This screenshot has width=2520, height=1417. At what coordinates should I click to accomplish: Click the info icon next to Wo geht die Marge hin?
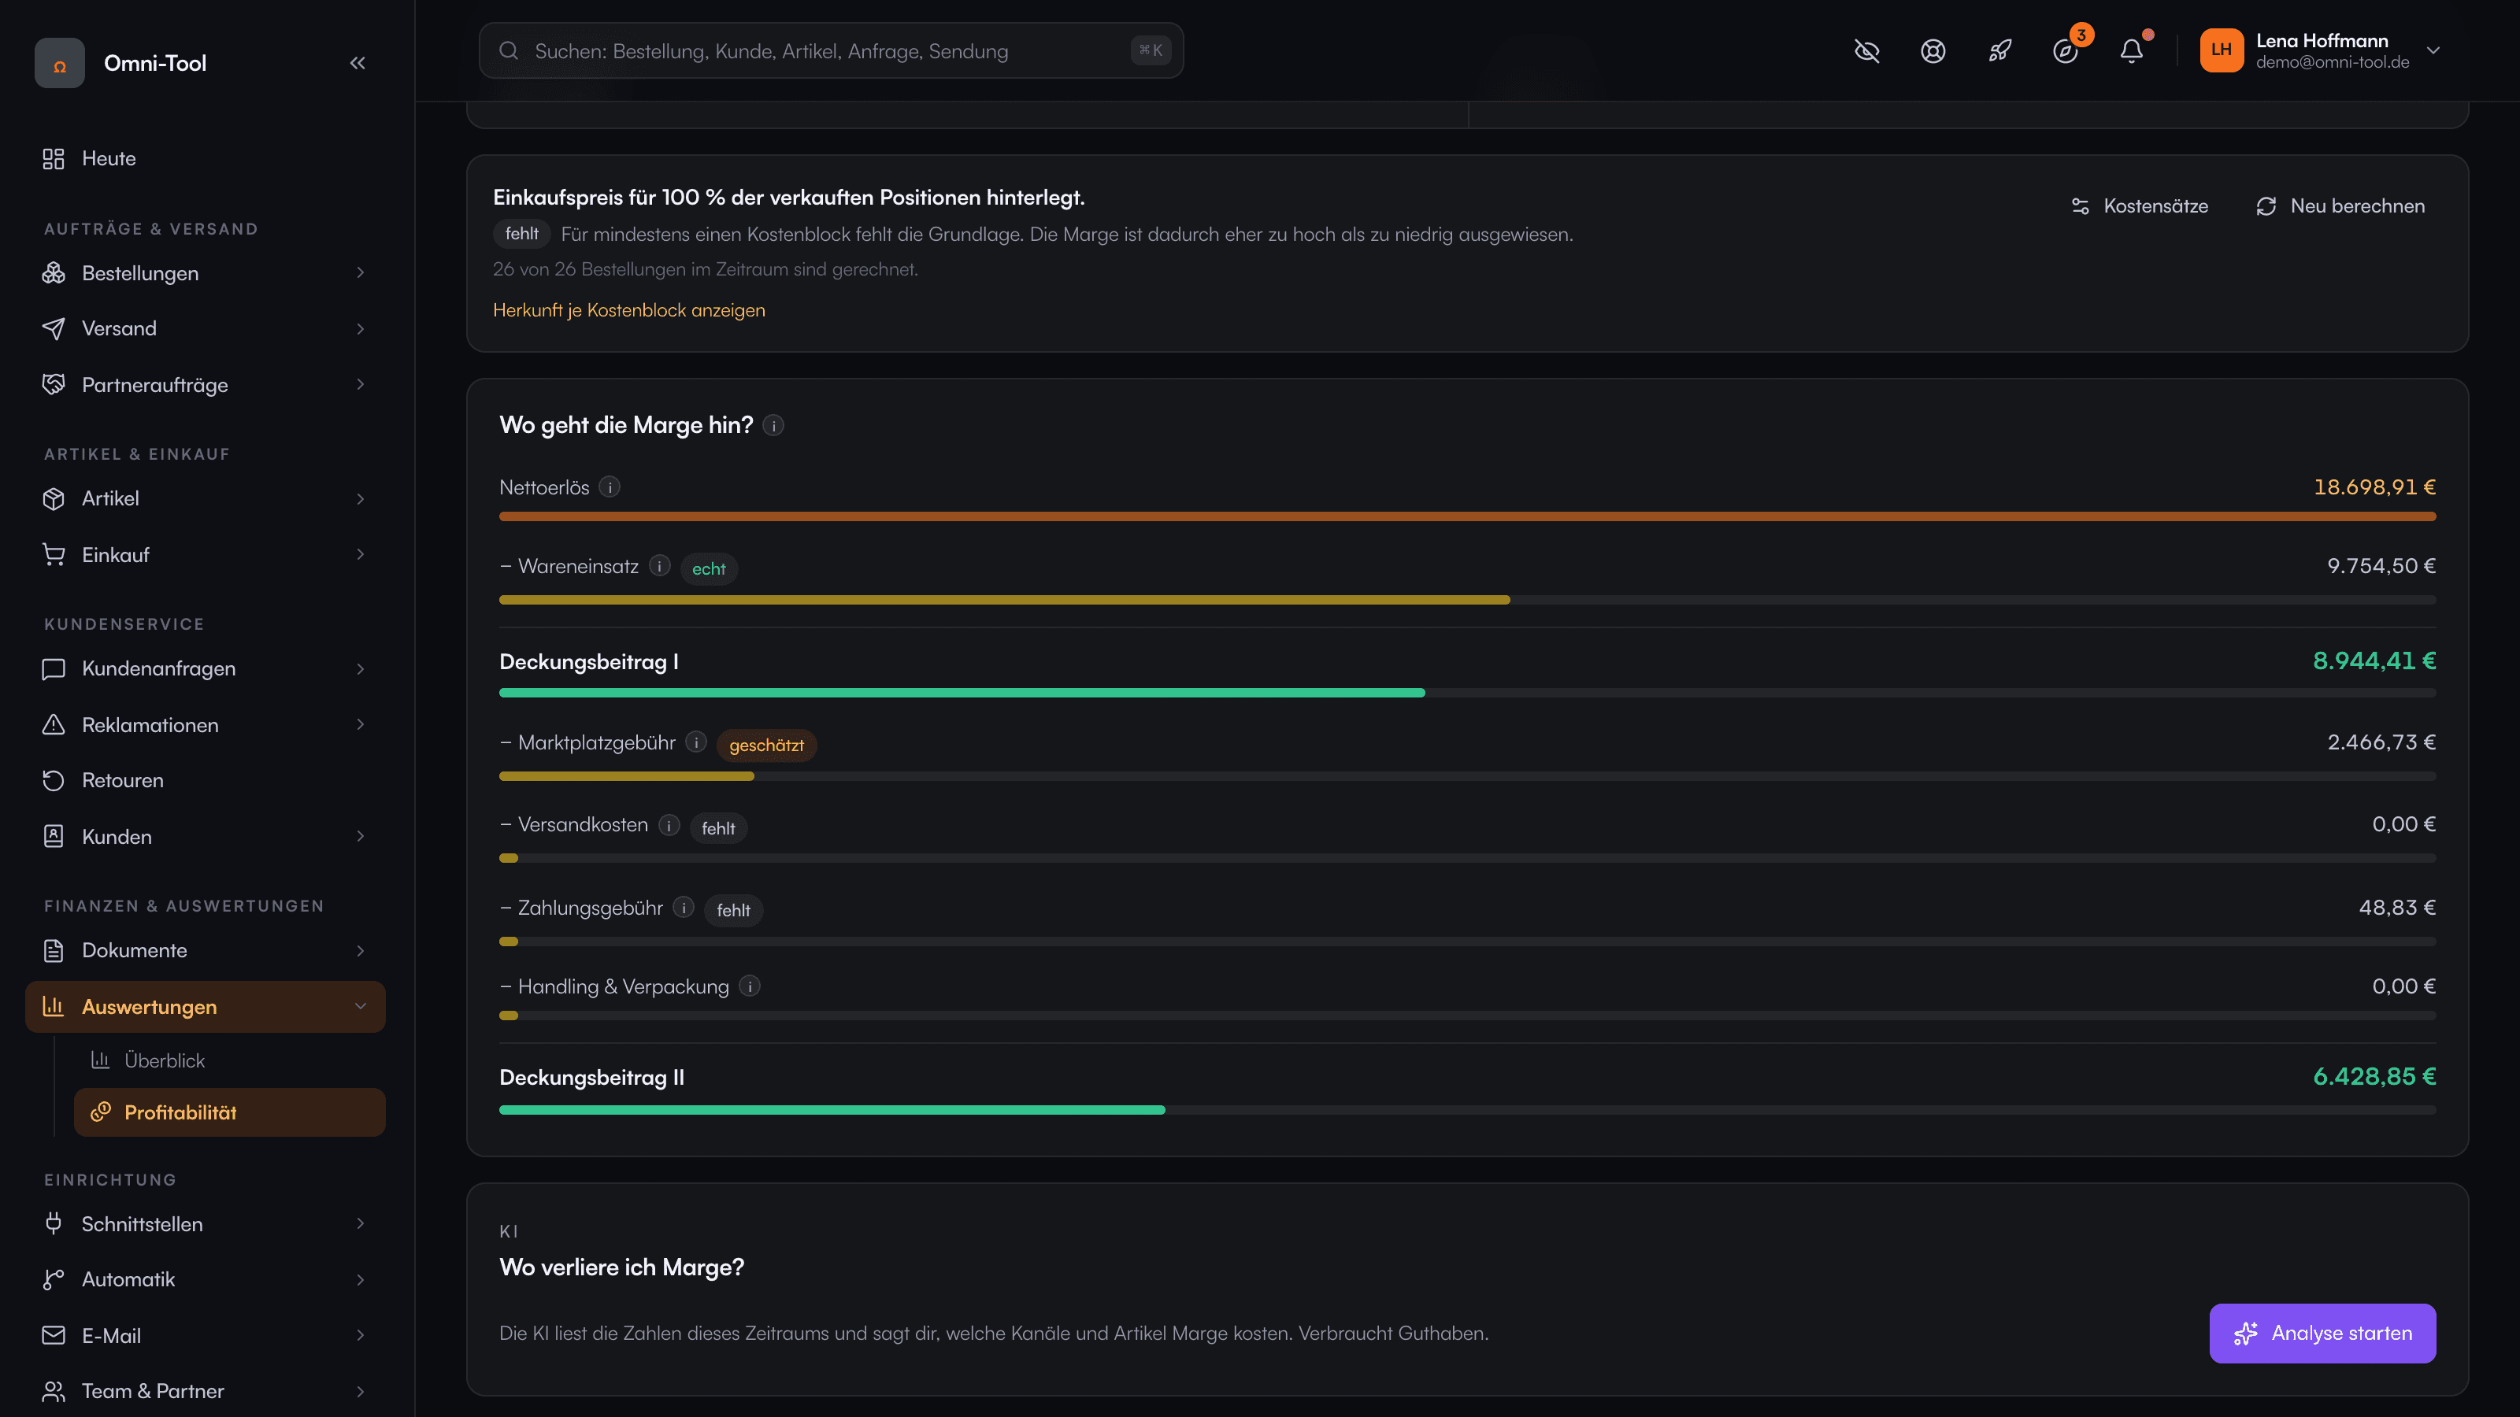click(773, 425)
